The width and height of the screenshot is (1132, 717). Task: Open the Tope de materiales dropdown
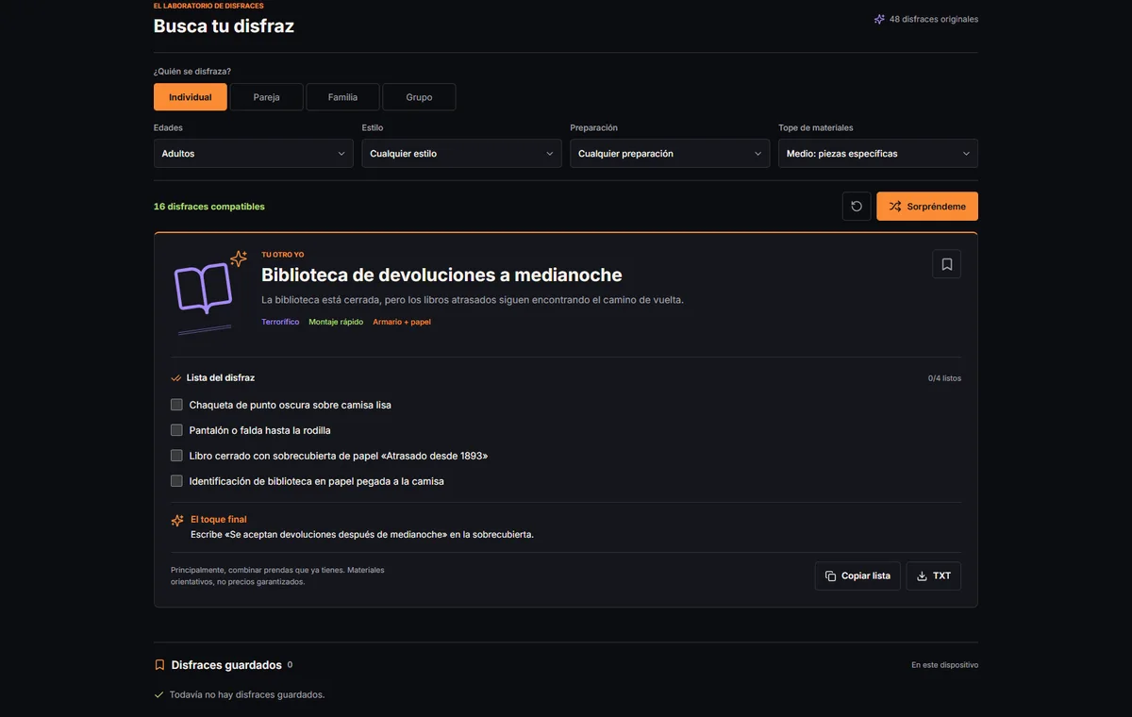click(x=878, y=154)
